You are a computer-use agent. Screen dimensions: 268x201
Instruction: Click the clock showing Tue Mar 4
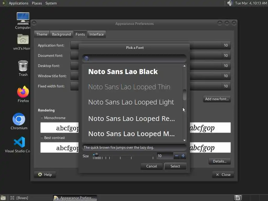pyautogui.click(x=251, y=3)
